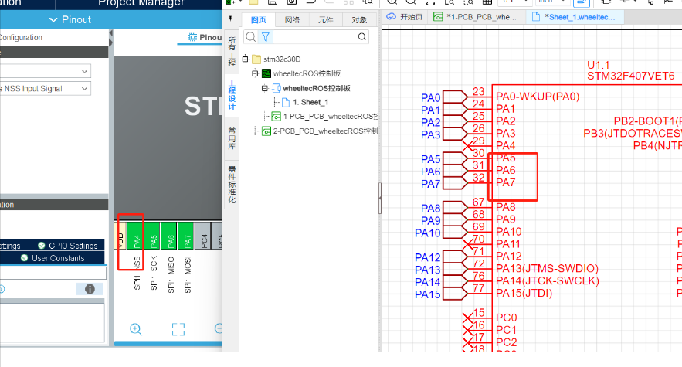Open the 所有工程 vertical side tab

(x=232, y=51)
